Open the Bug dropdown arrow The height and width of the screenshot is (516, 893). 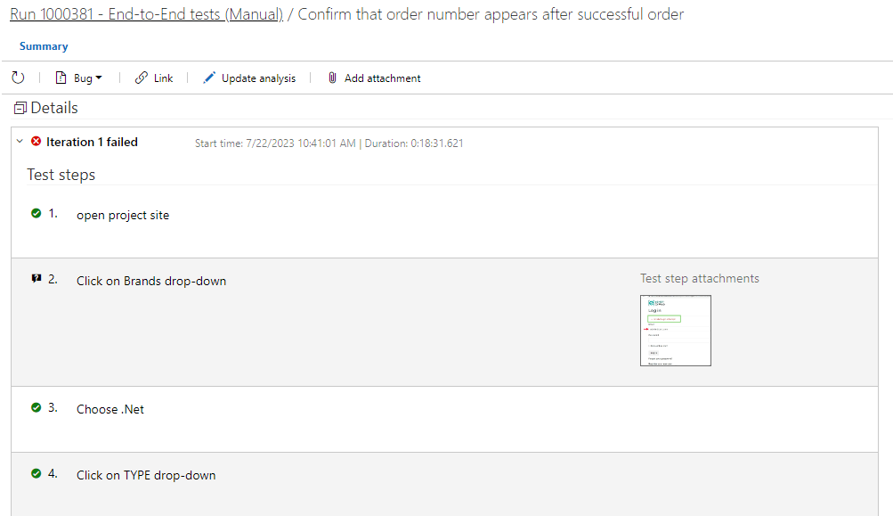click(99, 78)
